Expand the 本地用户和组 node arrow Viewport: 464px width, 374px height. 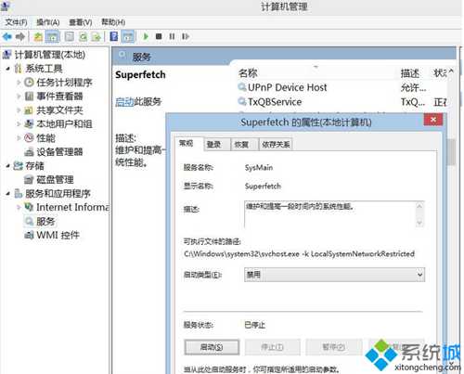pos(19,124)
